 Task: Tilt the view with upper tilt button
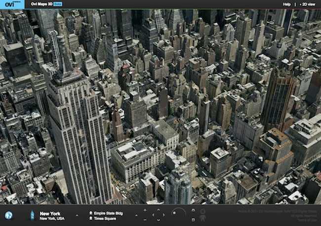[193, 210]
